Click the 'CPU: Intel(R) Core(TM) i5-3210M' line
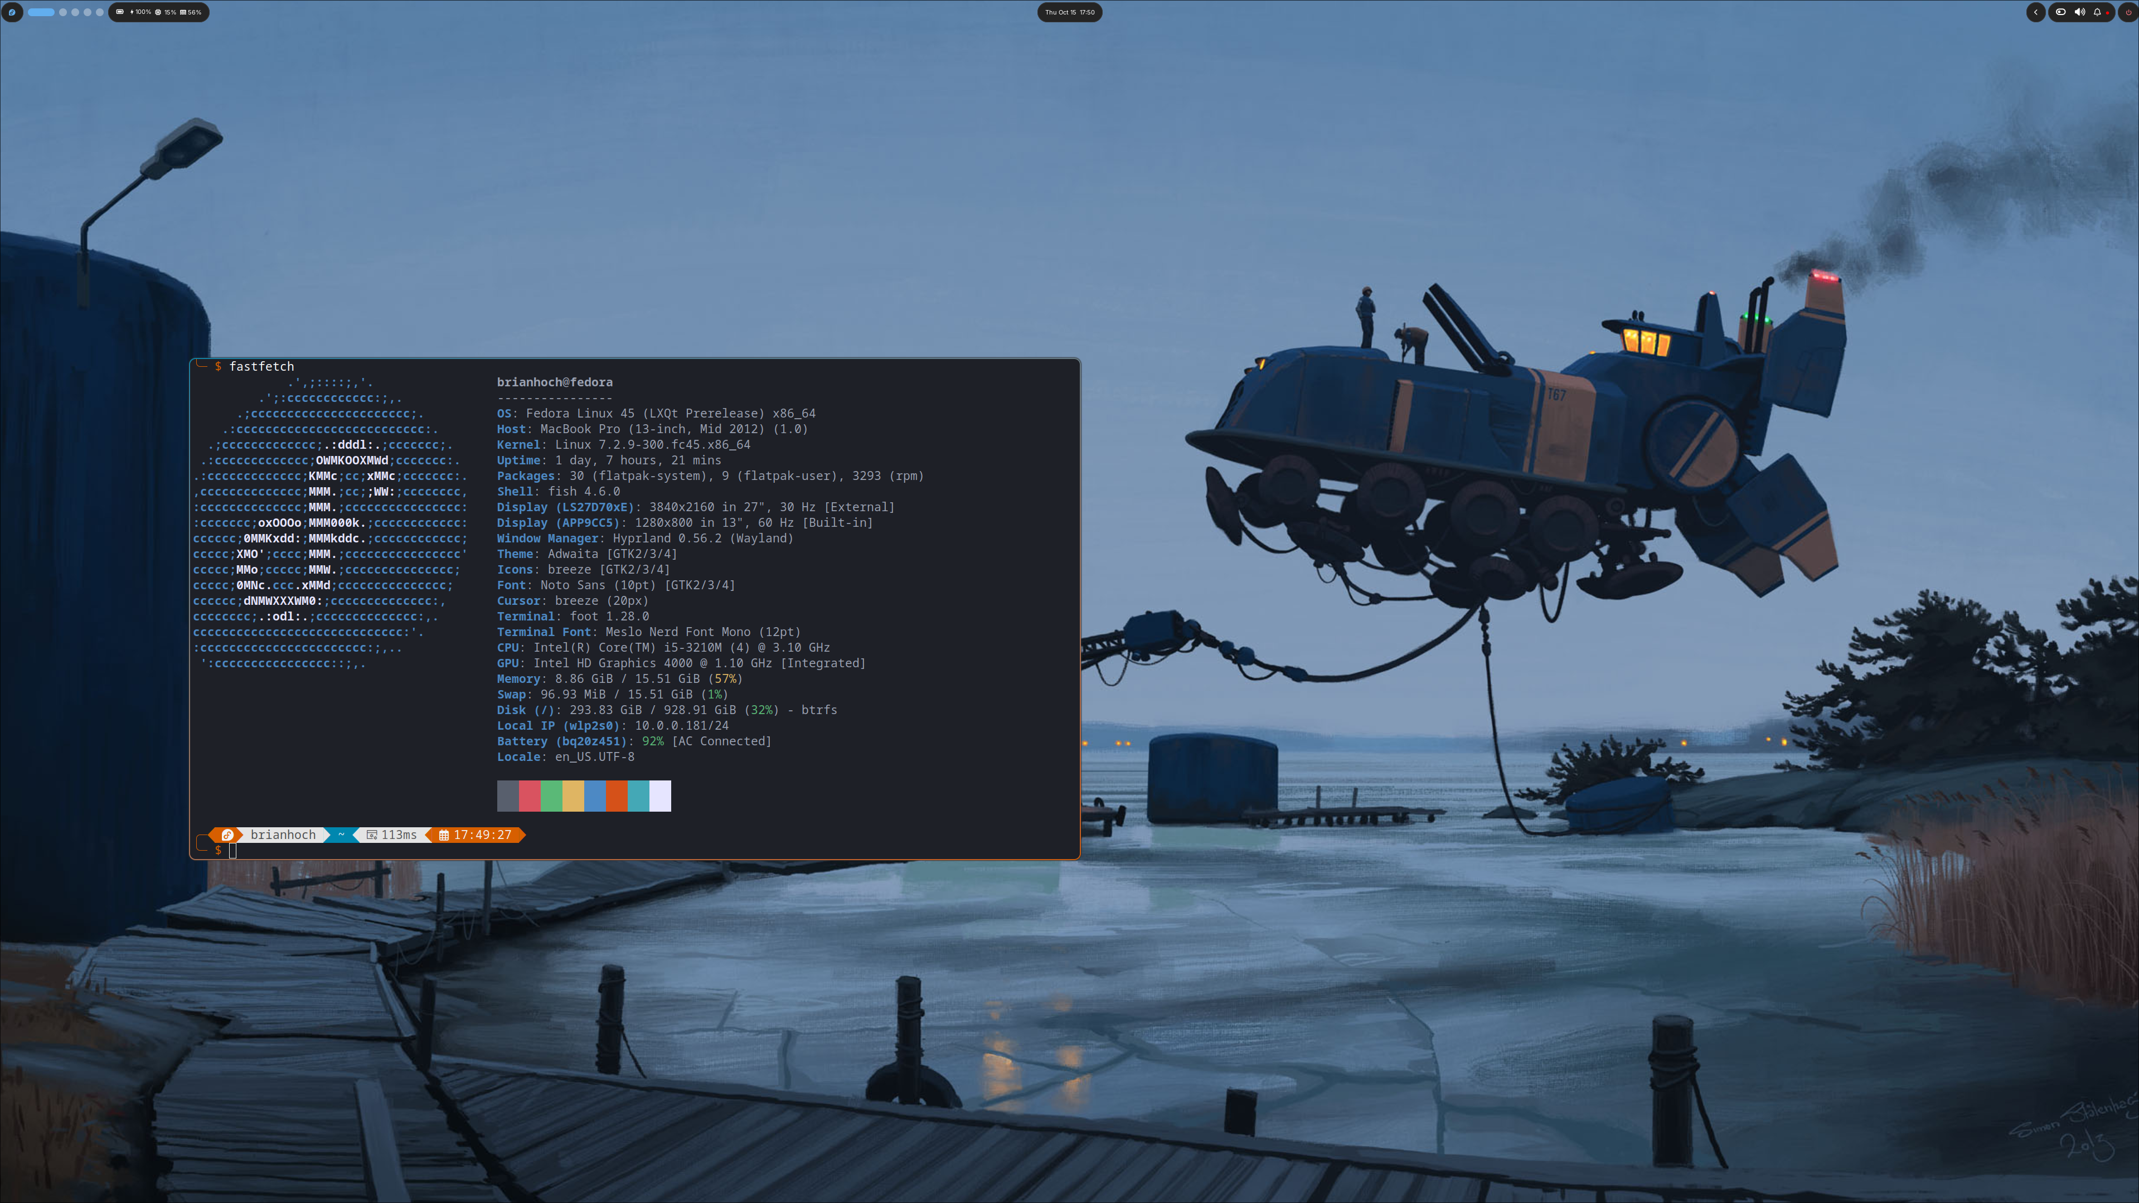 pyautogui.click(x=663, y=648)
